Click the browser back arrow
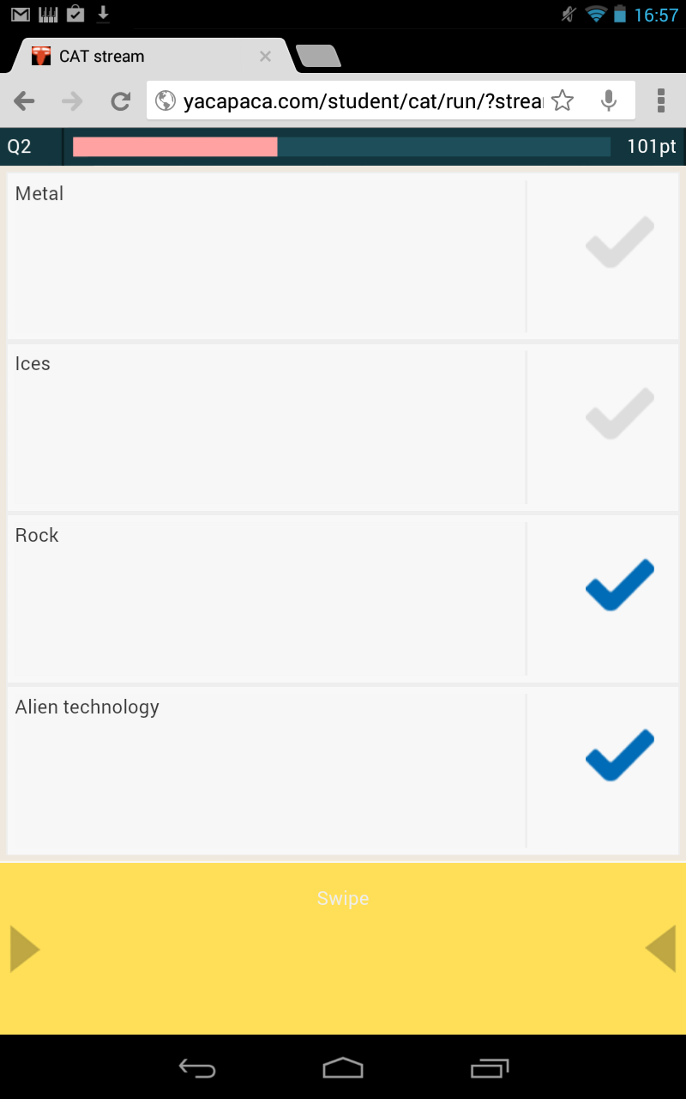Viewport: 686px width, 1099px height. (x=24, y=100)
